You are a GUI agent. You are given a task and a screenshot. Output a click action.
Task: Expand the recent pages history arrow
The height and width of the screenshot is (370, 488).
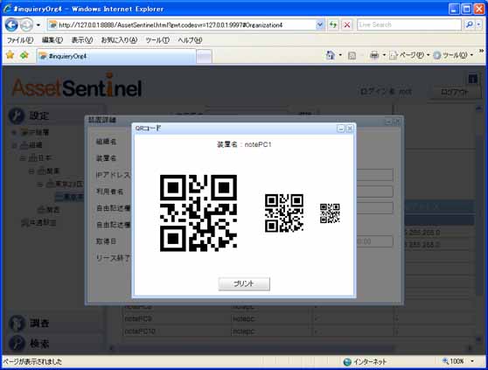pos(38,24)
